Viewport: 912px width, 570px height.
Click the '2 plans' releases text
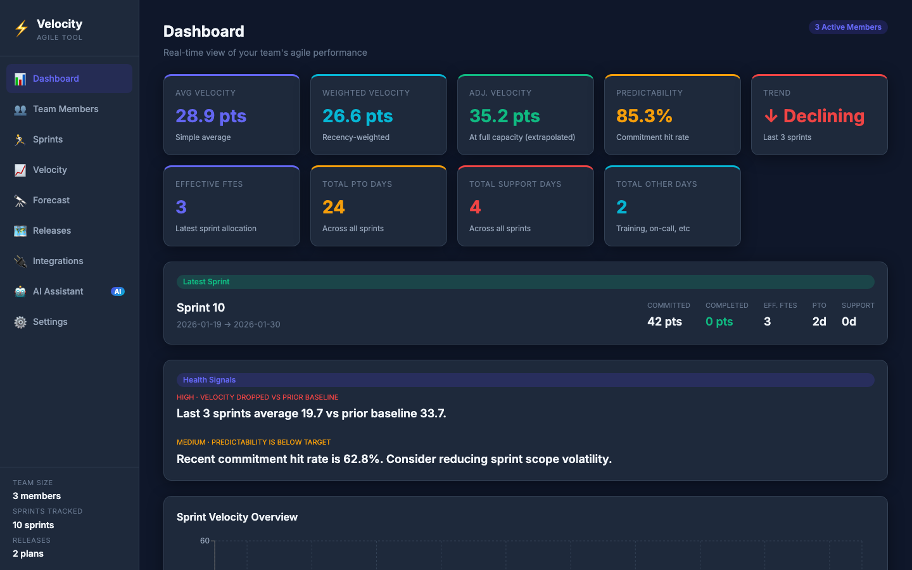tap(28, 554)
